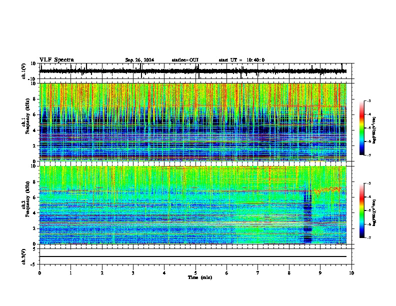Viewport: 396px width, 306px height.
Task: Click the ch.2 VLF spectrogram panel
Action: pyautogui.click(x=193, y=205)
